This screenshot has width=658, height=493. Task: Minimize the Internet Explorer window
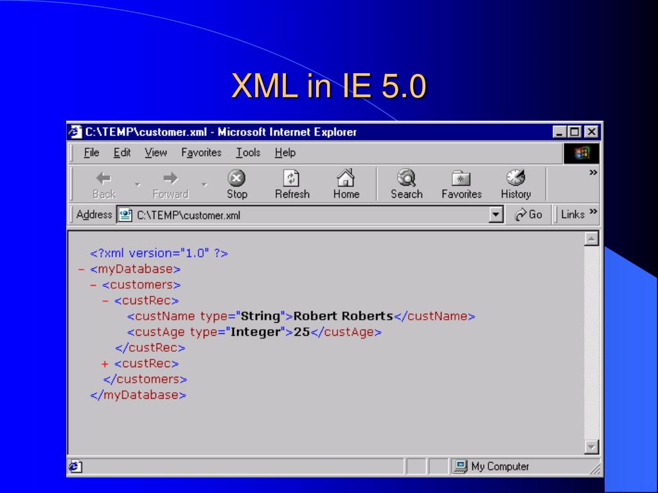point(560,132)
